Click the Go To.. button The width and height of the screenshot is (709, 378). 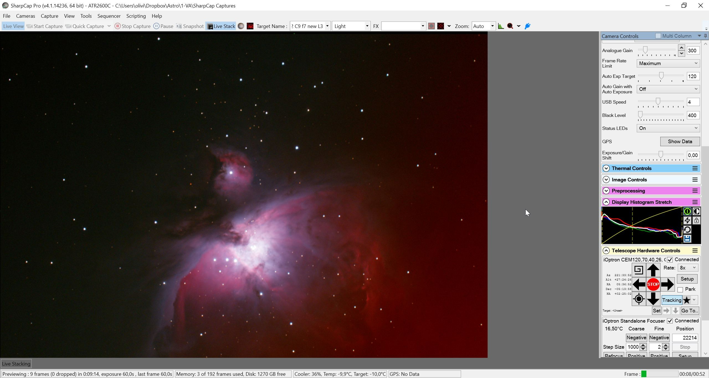690,311
